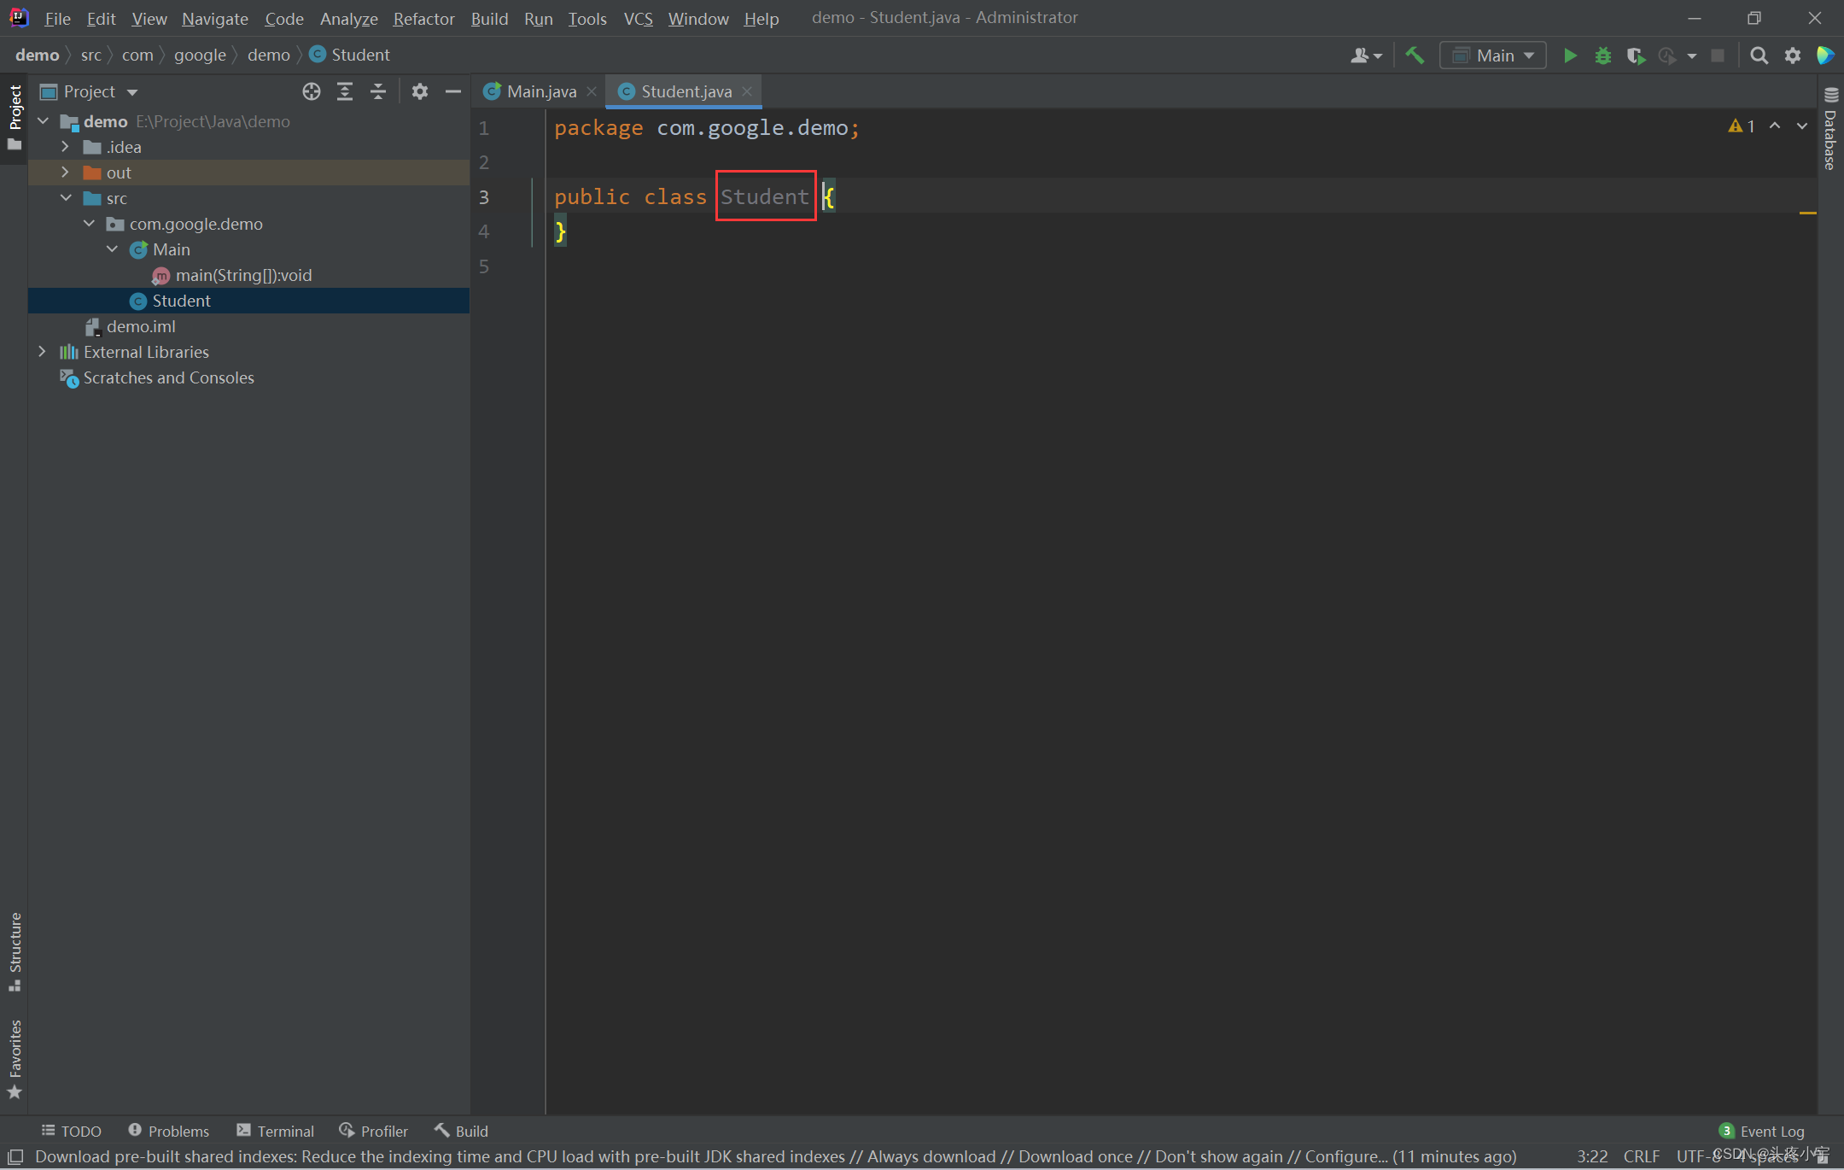Open the Refactor menu
The width and height of the screenshot is (1844, 1170).
tap(423, 18)
